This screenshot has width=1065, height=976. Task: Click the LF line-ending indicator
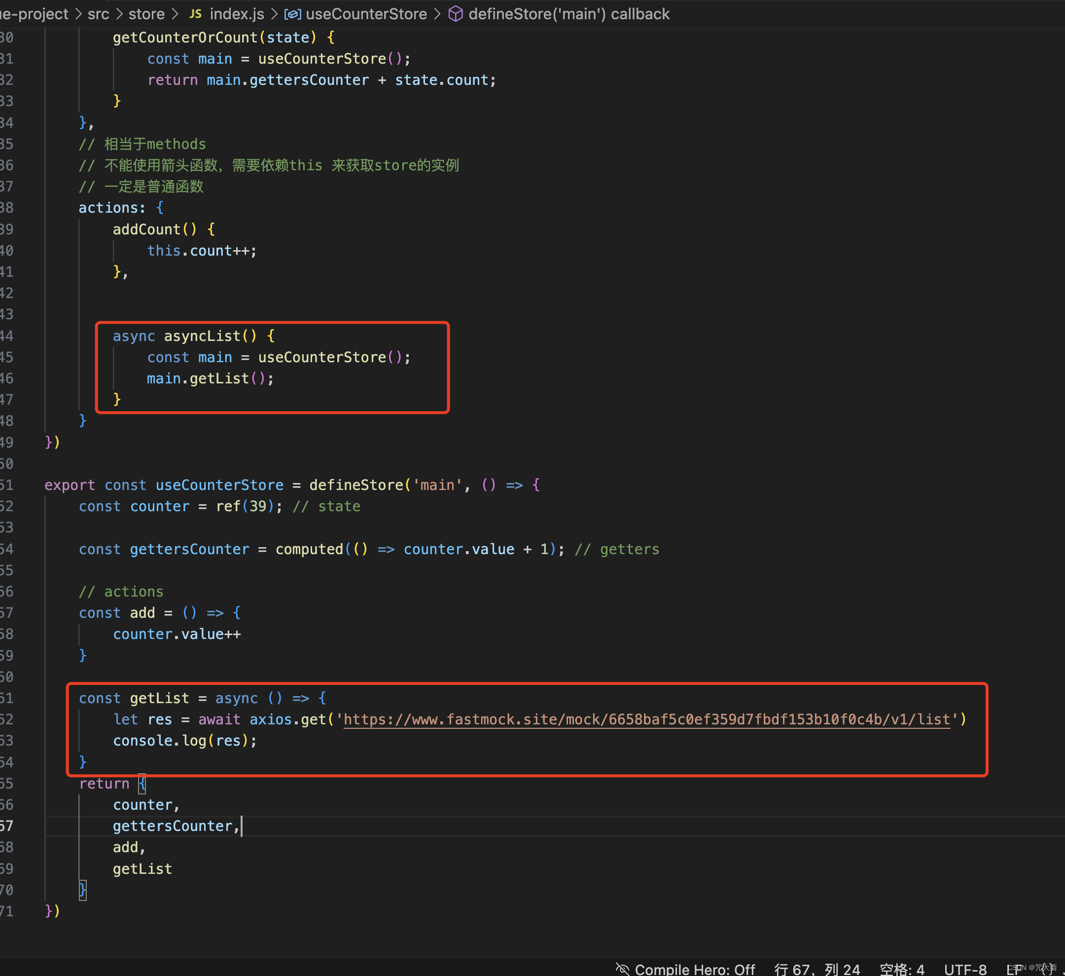click(x=1012, y=969)
